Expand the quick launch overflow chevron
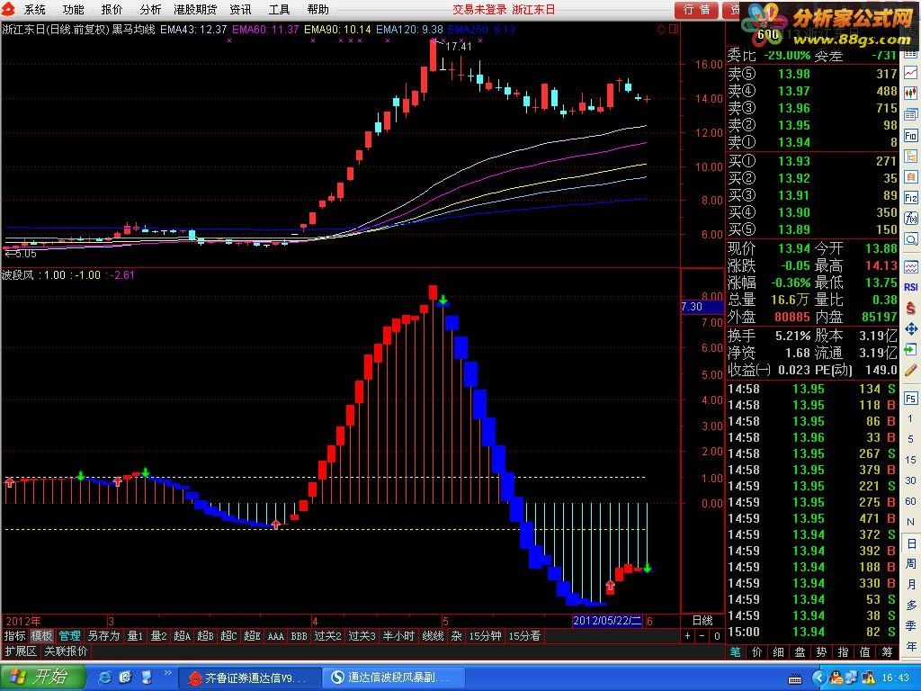Image resolution: width=921 pixels, height=691 pixels. (x=167, y=672)
